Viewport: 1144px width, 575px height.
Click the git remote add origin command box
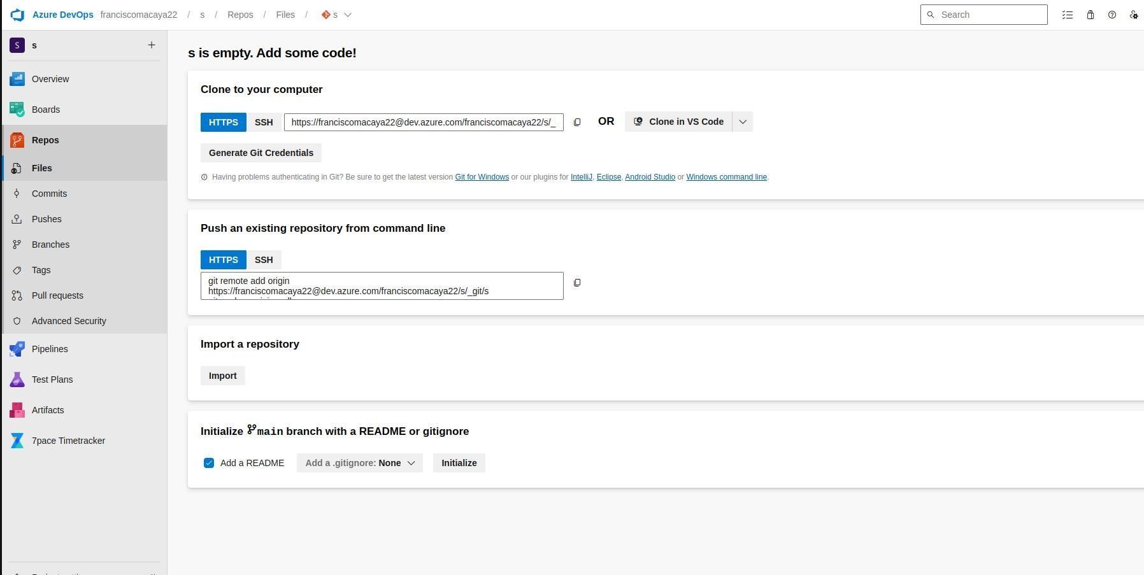click(382, 286)
